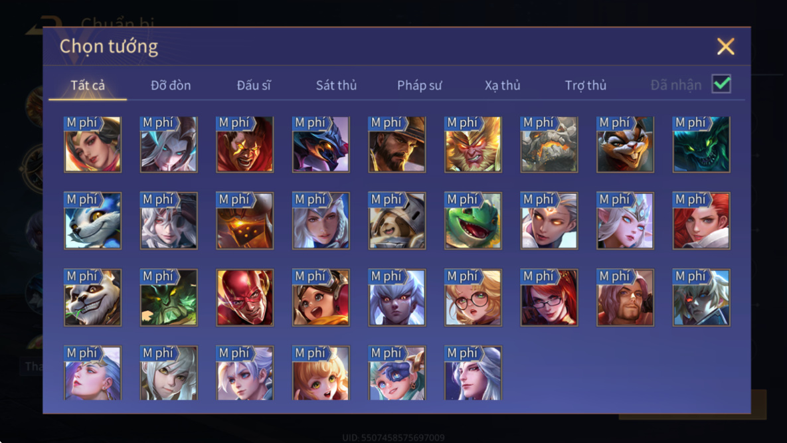Screen dimensions: 787x443
Task: Pick the golden monkey king hero
Action: [x=473, y=145]
